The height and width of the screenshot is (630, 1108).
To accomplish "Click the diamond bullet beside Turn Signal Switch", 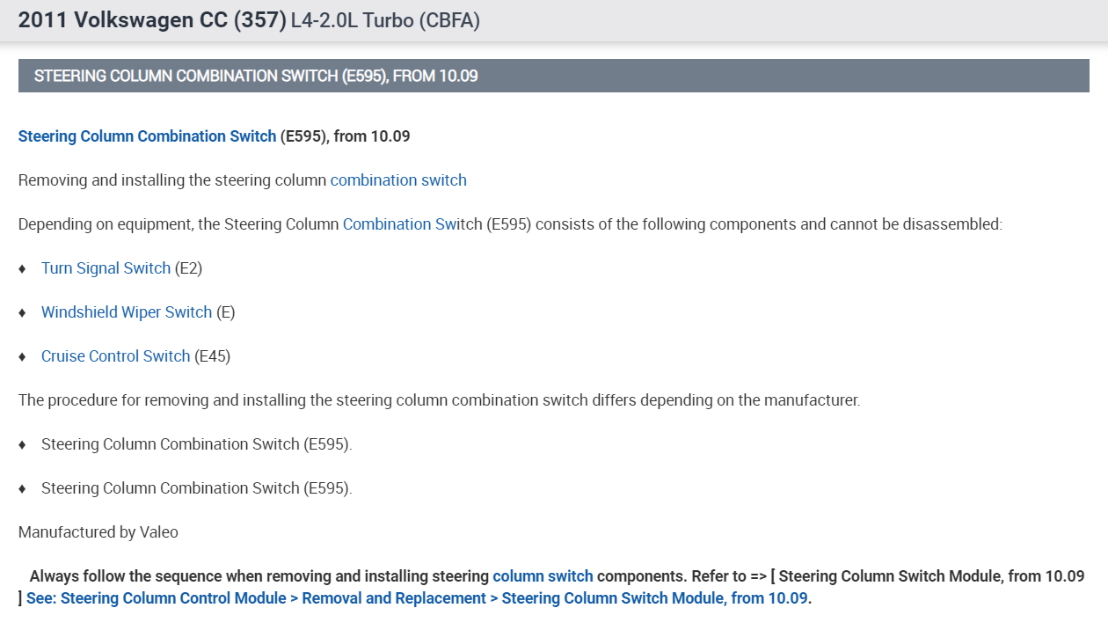I will click(23, 268).
